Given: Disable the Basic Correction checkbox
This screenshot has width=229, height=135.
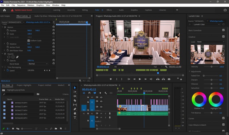Looking at the screenshot, I should (223, 30).
